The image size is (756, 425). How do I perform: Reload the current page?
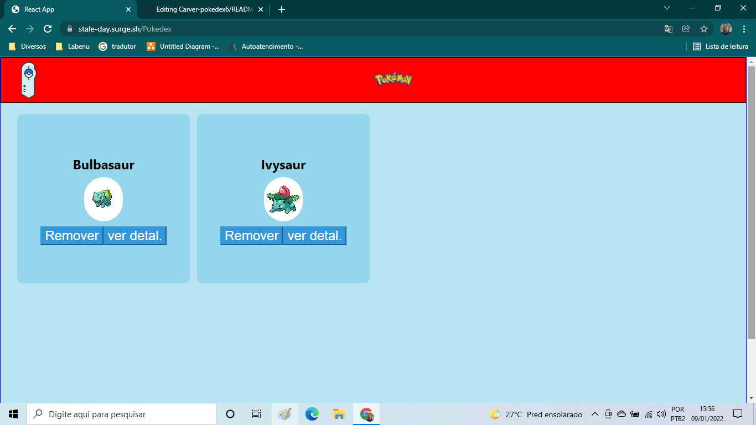tap(48, 29)
